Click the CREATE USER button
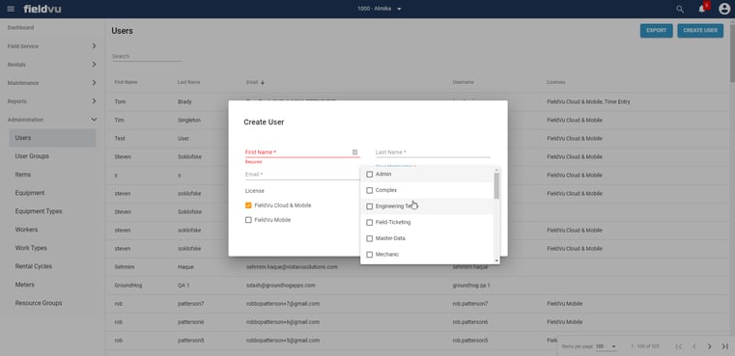 pyautogui.click(x=700, y=31)
